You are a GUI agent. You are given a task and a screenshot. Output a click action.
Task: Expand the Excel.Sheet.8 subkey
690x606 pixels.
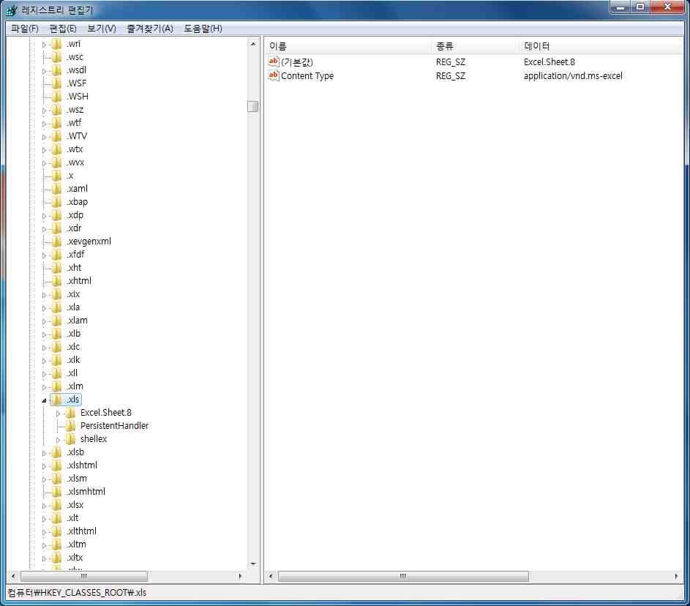click(x=58, y=414)
